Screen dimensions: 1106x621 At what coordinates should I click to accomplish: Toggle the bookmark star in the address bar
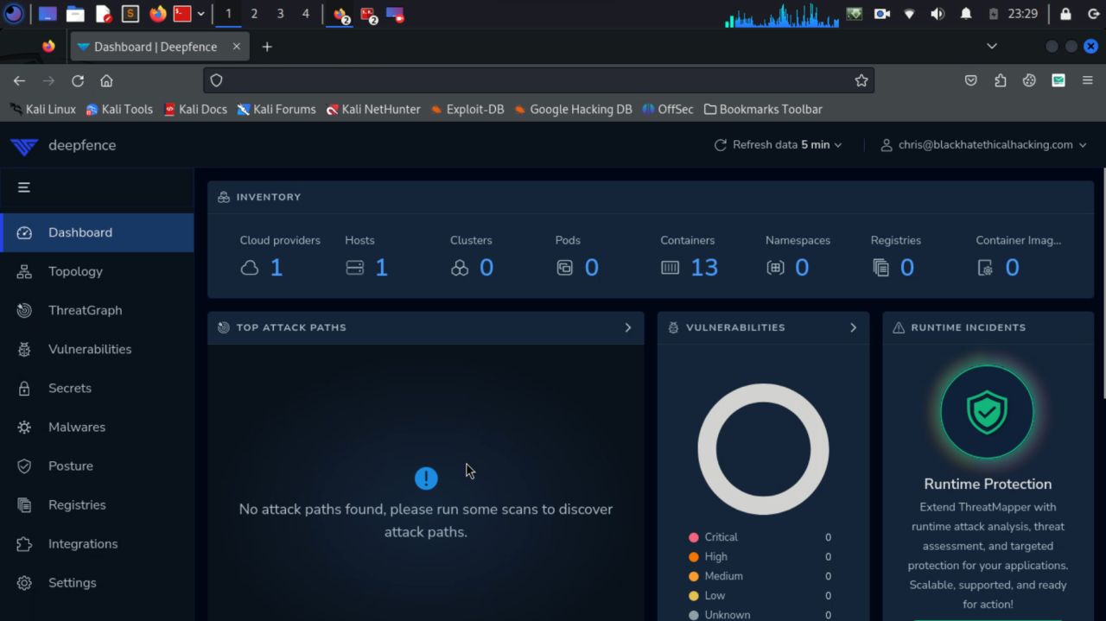(861, 79)
